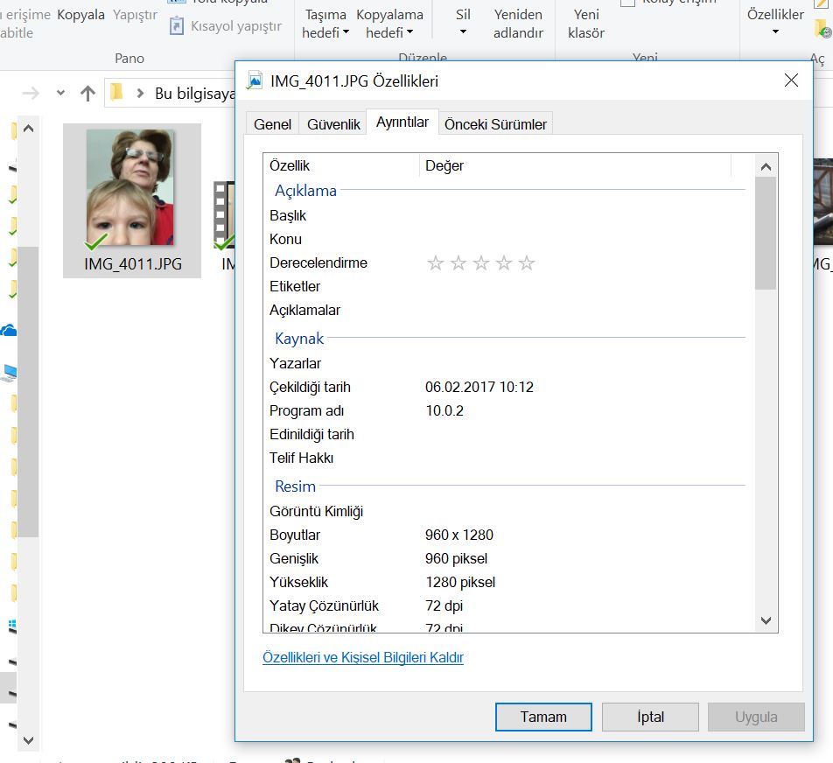
Task: Select the Yatay Çözünürlük value 72 dpi
Action: tap(444, 605)
